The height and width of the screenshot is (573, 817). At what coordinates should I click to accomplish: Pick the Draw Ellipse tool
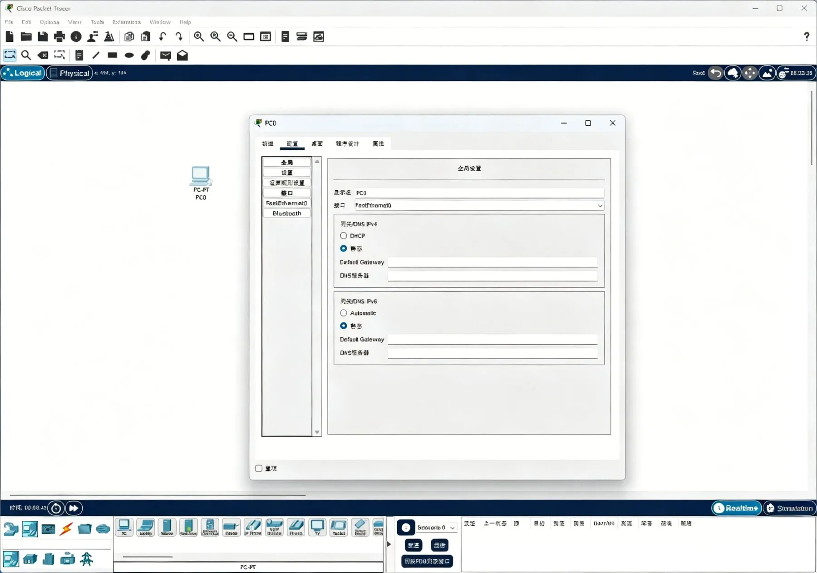coord(129,55)
